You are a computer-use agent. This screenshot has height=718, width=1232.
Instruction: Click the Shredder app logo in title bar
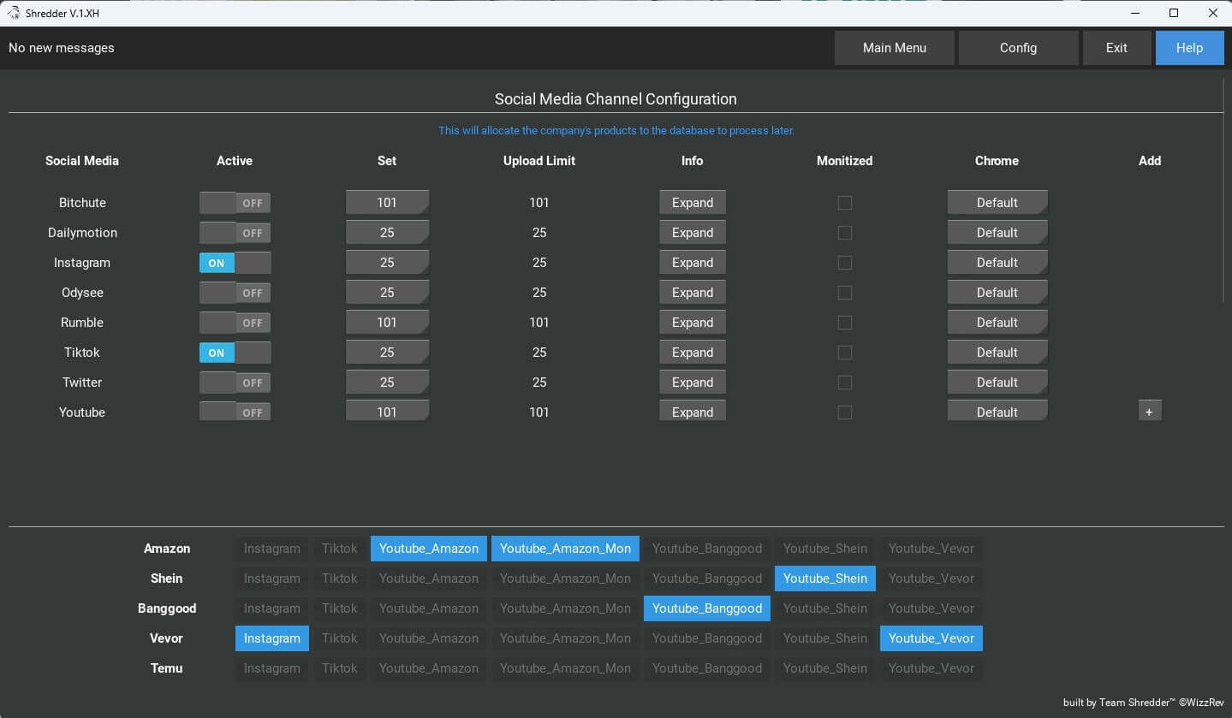[13, 13]
